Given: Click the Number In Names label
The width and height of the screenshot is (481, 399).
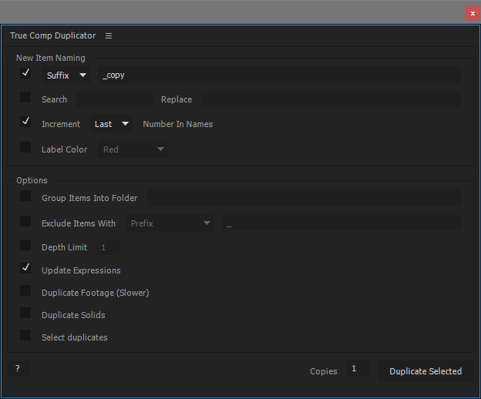Looking at the screenshot, I should point(177,124).
